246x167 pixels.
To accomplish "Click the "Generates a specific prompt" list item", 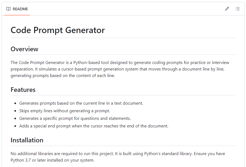I will point(75,118).
